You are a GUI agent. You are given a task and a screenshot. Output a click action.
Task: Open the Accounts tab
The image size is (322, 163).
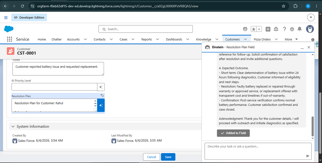pos(73,39)
